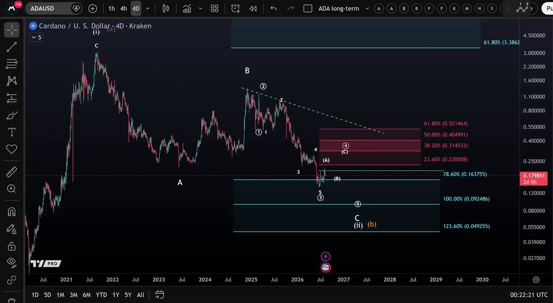The image size is (553, 303).
Task: Select the crosshair cursor tool
Action: tap(12, 30)
